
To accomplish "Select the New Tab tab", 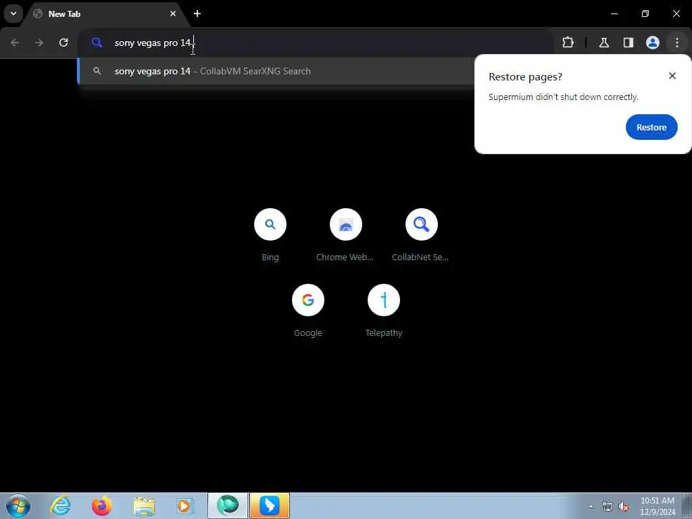I will click(x=106, y=14).
